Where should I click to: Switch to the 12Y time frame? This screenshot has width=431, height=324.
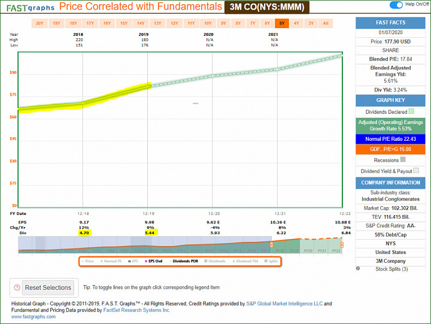coord(175,23)
